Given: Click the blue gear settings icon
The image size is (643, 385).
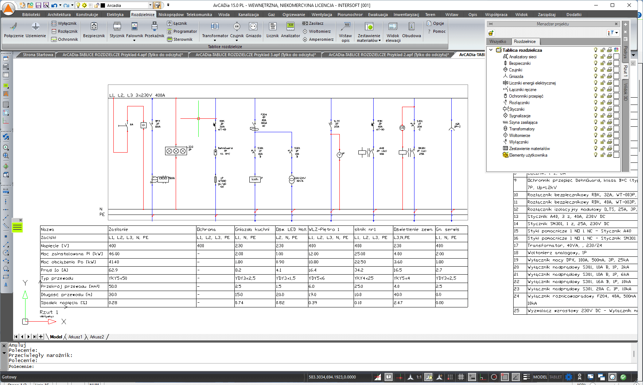Looking at the screenshot, I should (x=569, y=377).
